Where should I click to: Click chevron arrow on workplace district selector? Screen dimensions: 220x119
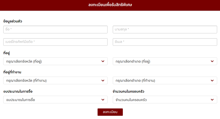coord(212,80)
